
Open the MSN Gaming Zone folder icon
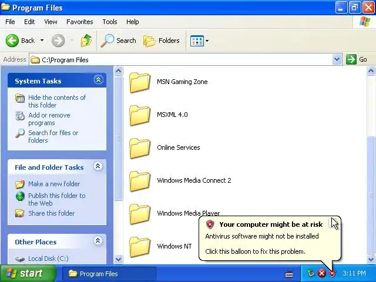coord(140,83)
